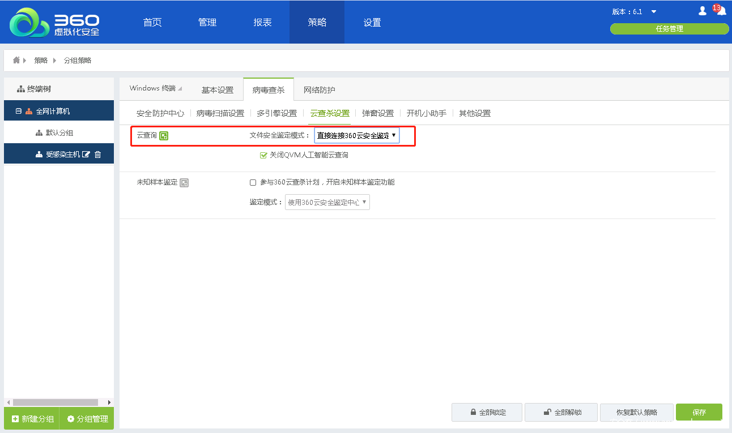Open the 文件安全鉴定模式 dropdown
The height and width of the screenshot is (433, 732).
356,135
